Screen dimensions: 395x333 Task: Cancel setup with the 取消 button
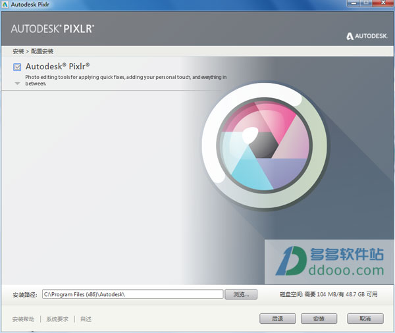pyautogui.click(x=365, y=319)
